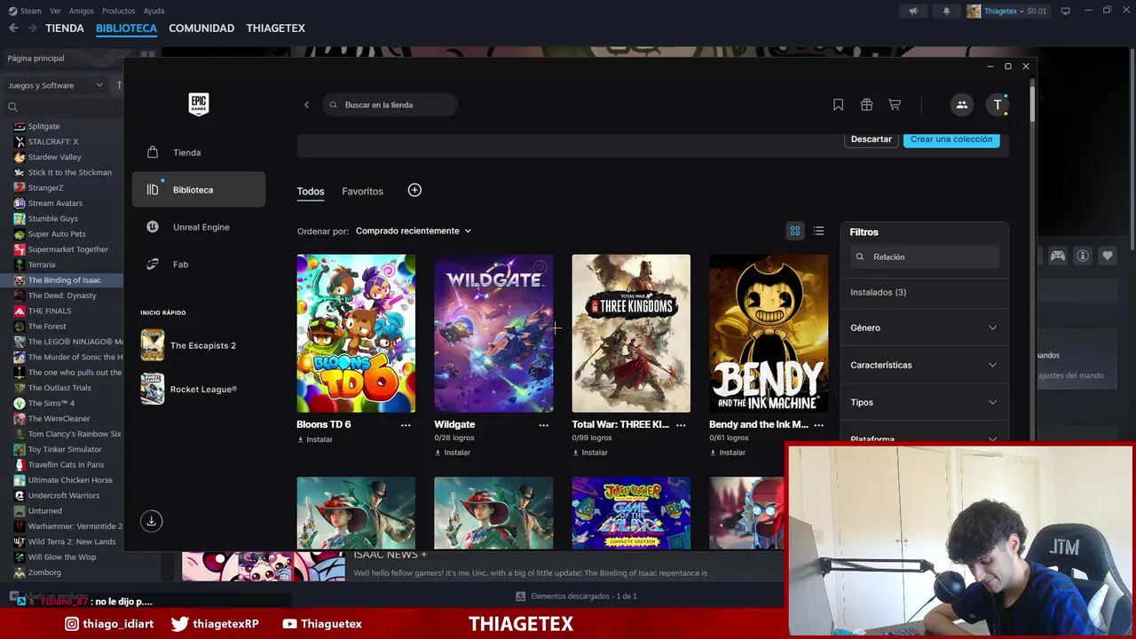The width and height of the screenshot is (1136, 639).
Task: Open Unreal Engine in Epic sidebar
Action: pos(199,227)
